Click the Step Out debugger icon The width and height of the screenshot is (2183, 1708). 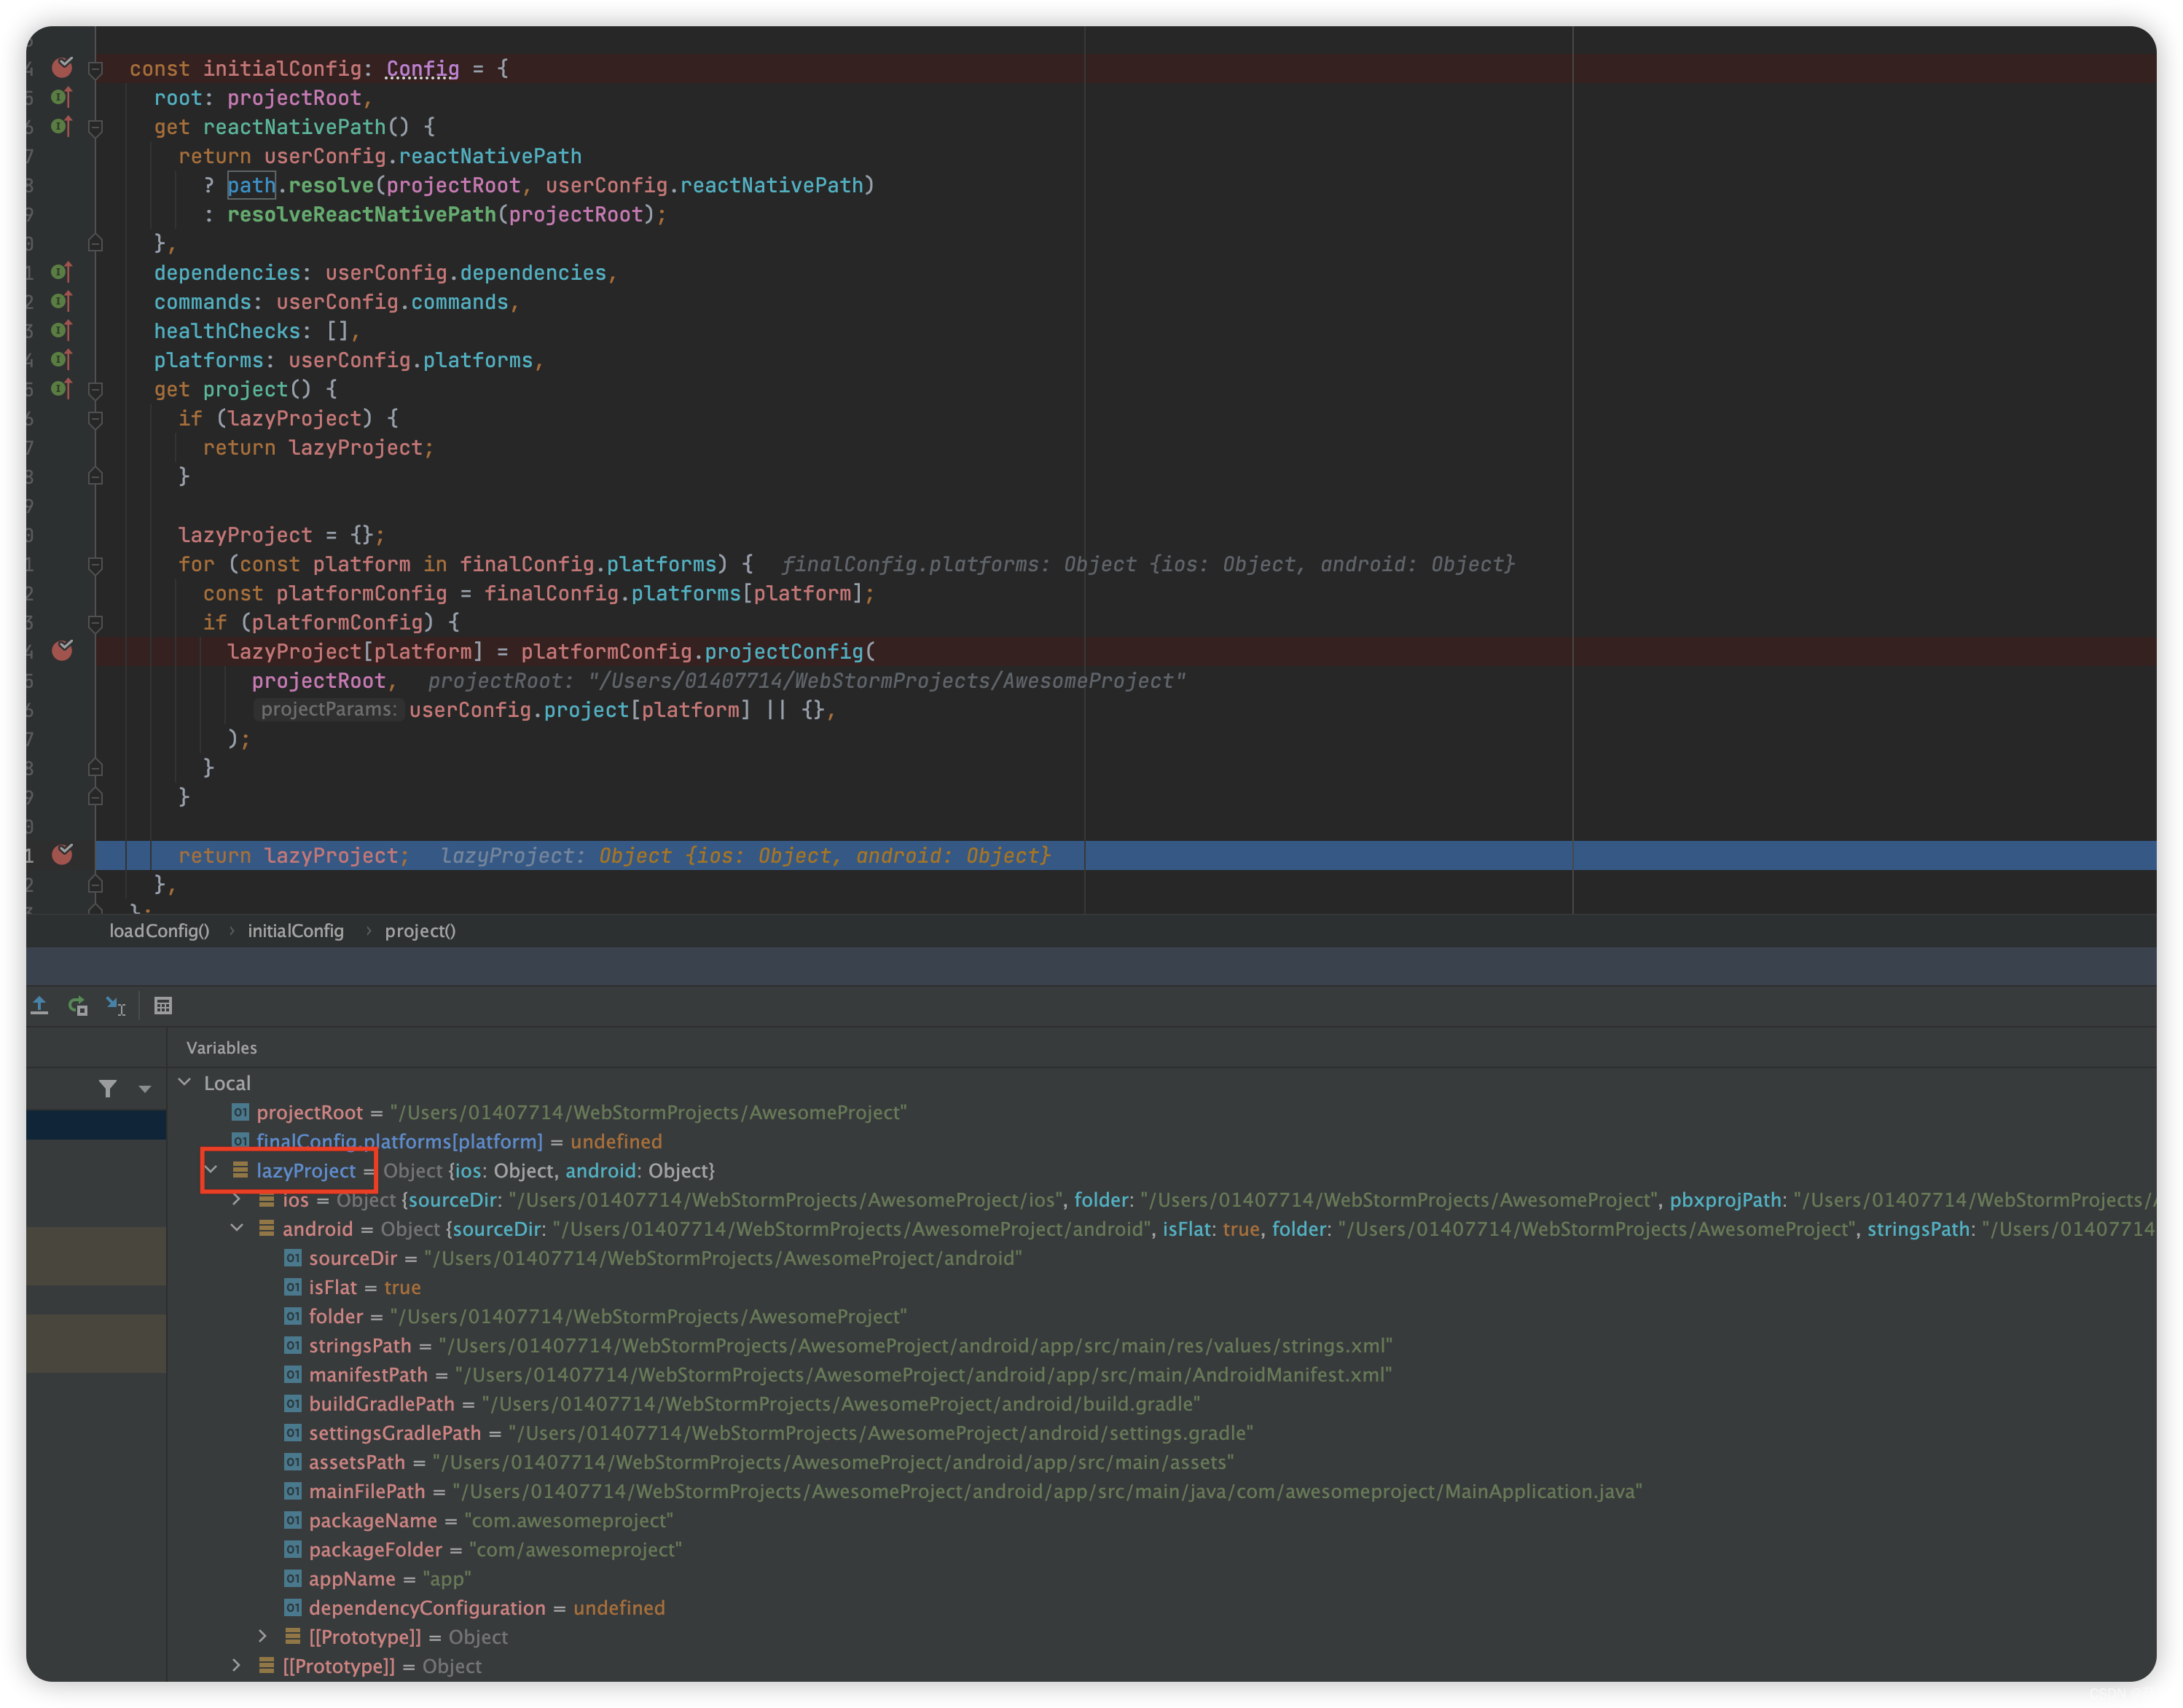coord(39,1005)
